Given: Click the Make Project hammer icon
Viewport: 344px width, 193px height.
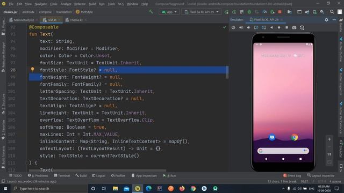Looking at the screenshot, I should click(x=151, y=12).
